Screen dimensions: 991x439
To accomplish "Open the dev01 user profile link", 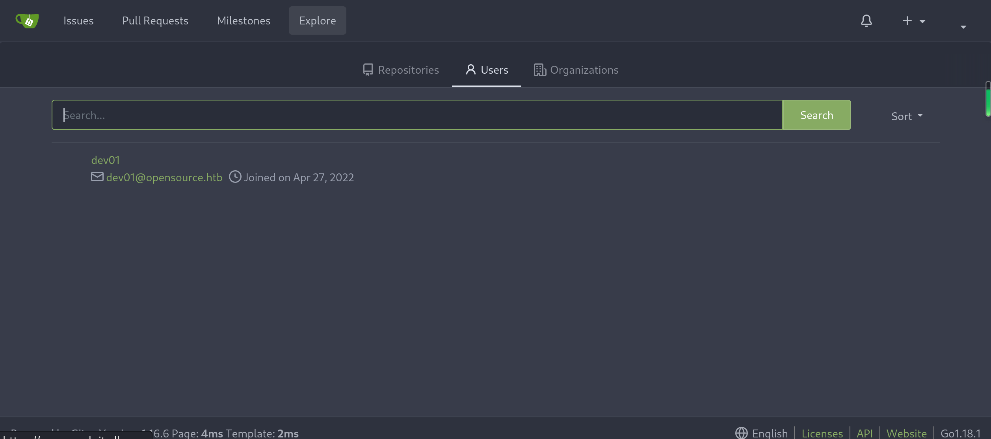I will pyautogui.click(x=105, y=160).
